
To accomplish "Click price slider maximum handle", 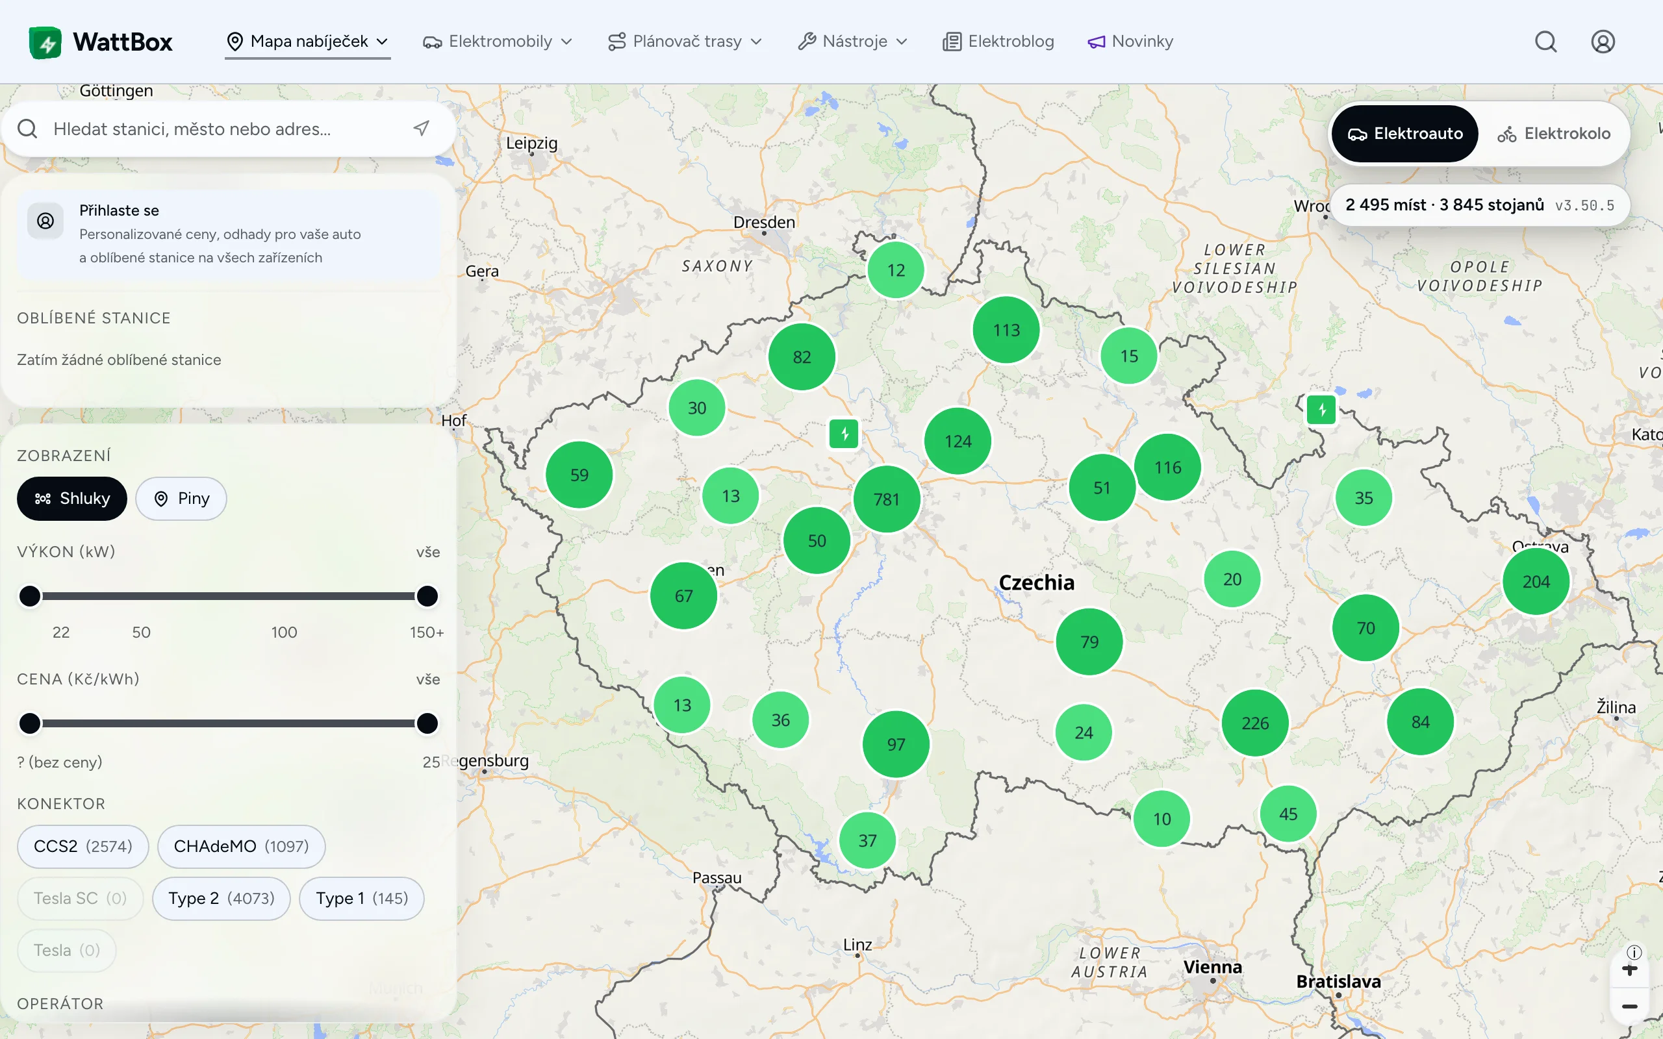I will click(x=427, y=723).
